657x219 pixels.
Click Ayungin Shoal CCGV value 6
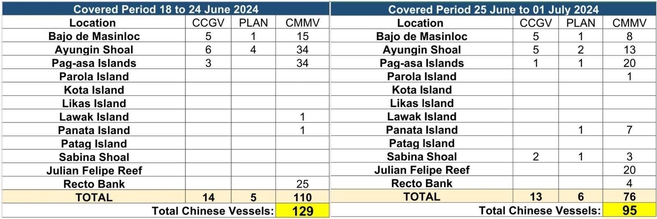point(208,50)
